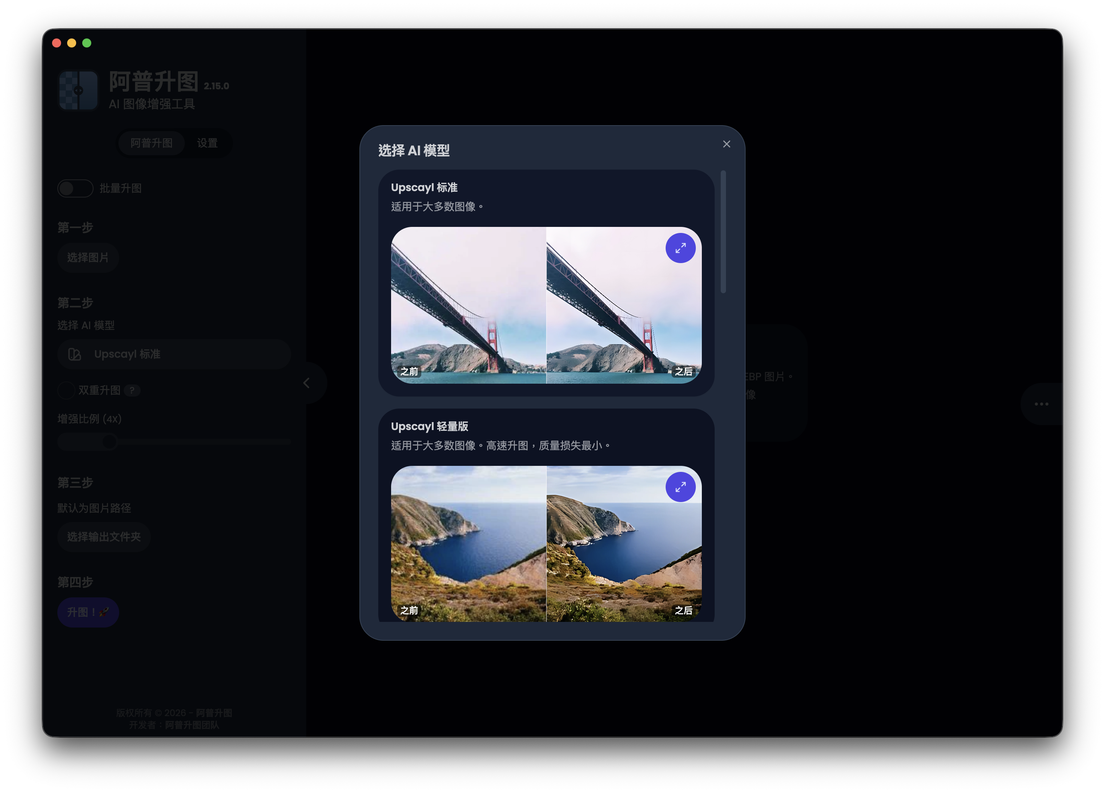Image resolution: width=1105 pixels, height=793 pixels.
Task: Select the Upscayl 标准 model card title
Action: (424, 187)
